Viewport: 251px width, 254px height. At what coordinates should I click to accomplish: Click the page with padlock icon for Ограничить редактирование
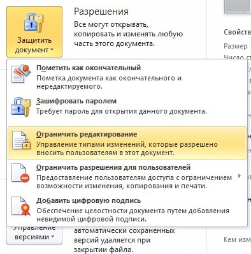tap(21, 140)
